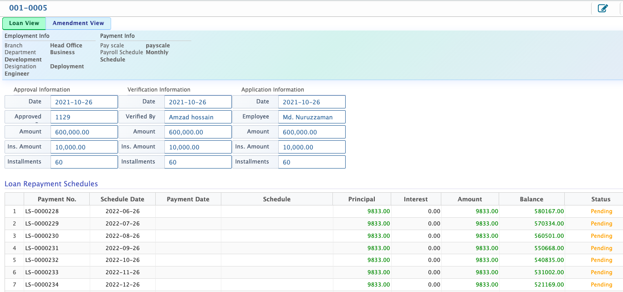
Task: Select the Approved by field showing 1129
Action: tap(84, 117)
